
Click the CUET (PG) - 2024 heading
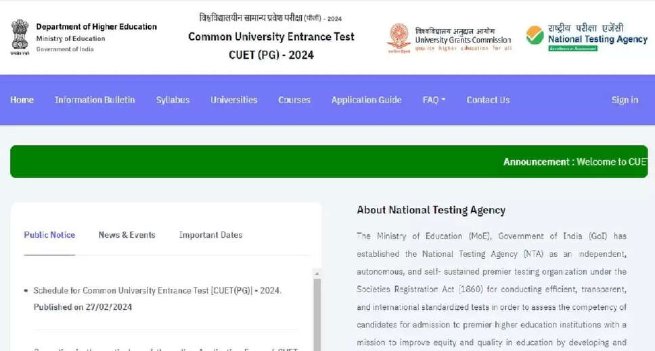271,55
